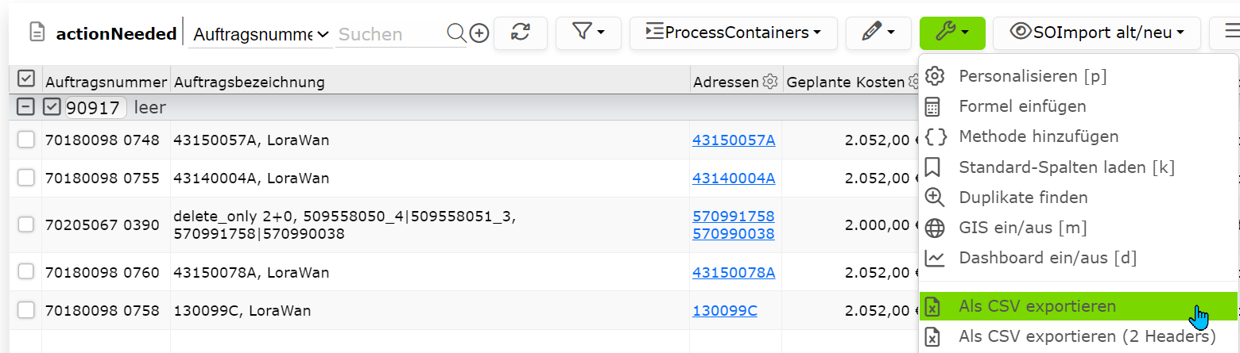The width and height of the screenshot is (1240, 353).
Task: Click the gear icon beside Adressen header
Action: [x=769, y=82]
